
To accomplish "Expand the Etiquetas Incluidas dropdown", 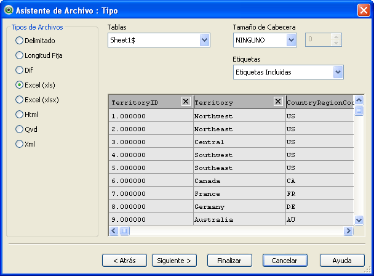I will pyautogui.click(x=288, y=72).
